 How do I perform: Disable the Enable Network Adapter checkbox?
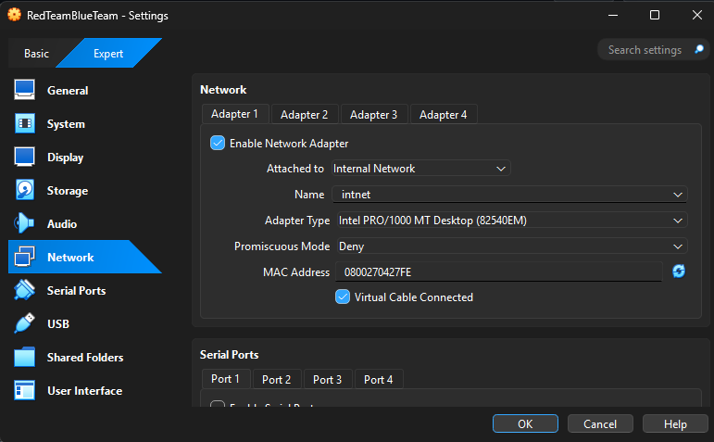point(218,143)
